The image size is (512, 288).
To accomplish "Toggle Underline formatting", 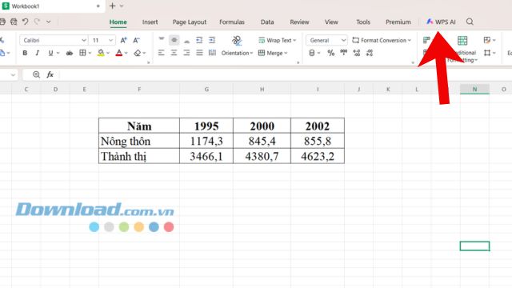I will click(x=50, y=53).
